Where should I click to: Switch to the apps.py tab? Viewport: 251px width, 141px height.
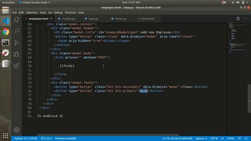click(x=93, y=19)
